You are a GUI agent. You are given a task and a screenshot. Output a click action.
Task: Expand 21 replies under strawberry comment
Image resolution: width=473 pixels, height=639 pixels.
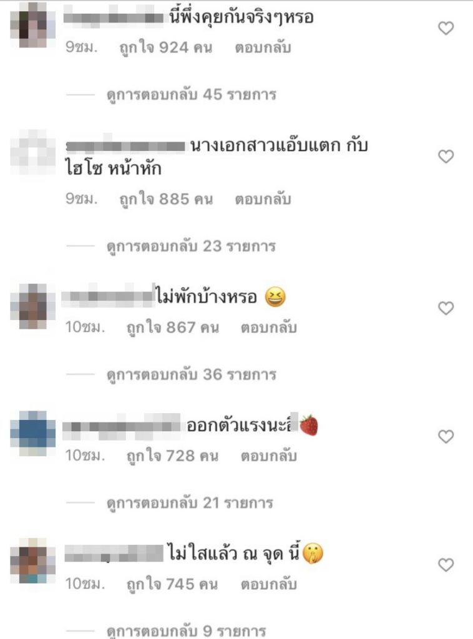pos(190,503)
